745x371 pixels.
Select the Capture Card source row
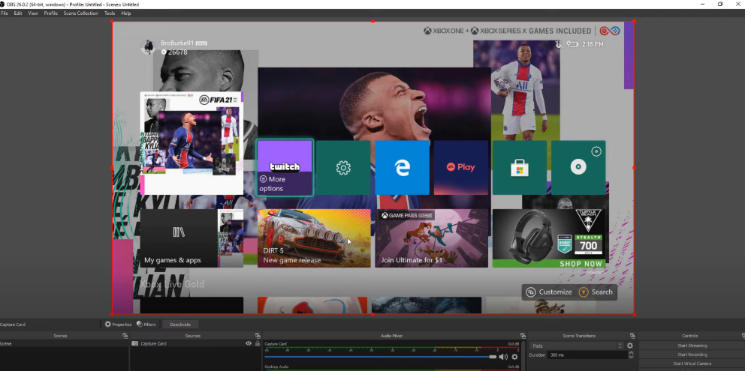[196, 343]
